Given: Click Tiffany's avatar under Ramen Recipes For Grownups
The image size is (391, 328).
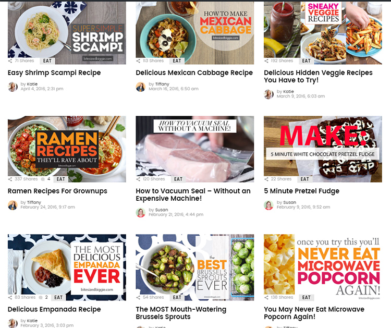Looking at the screenshot, I should 13,205.
